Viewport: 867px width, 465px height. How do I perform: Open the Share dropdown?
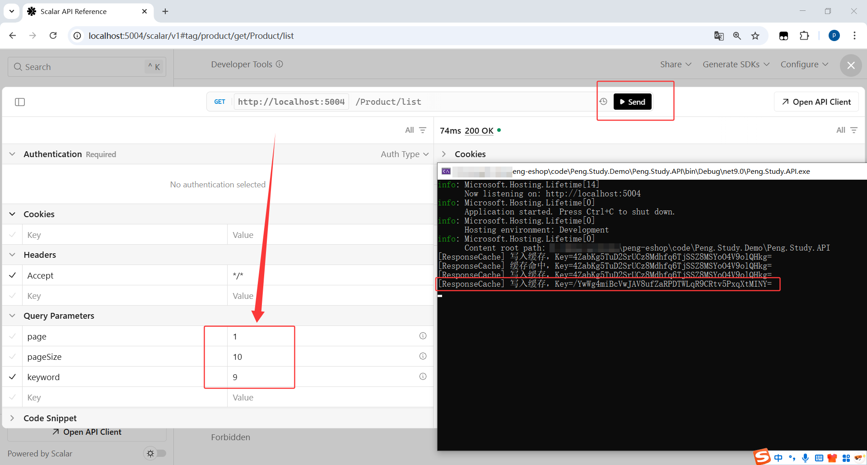pyautogui.click(x=676, y=65)
